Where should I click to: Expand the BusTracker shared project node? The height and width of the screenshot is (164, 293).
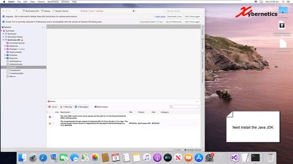tap(3, 34)
